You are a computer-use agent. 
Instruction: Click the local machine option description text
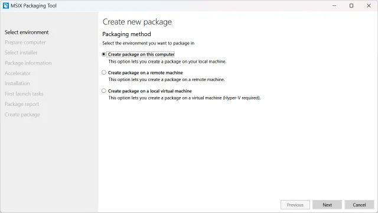tap(167, 62)
